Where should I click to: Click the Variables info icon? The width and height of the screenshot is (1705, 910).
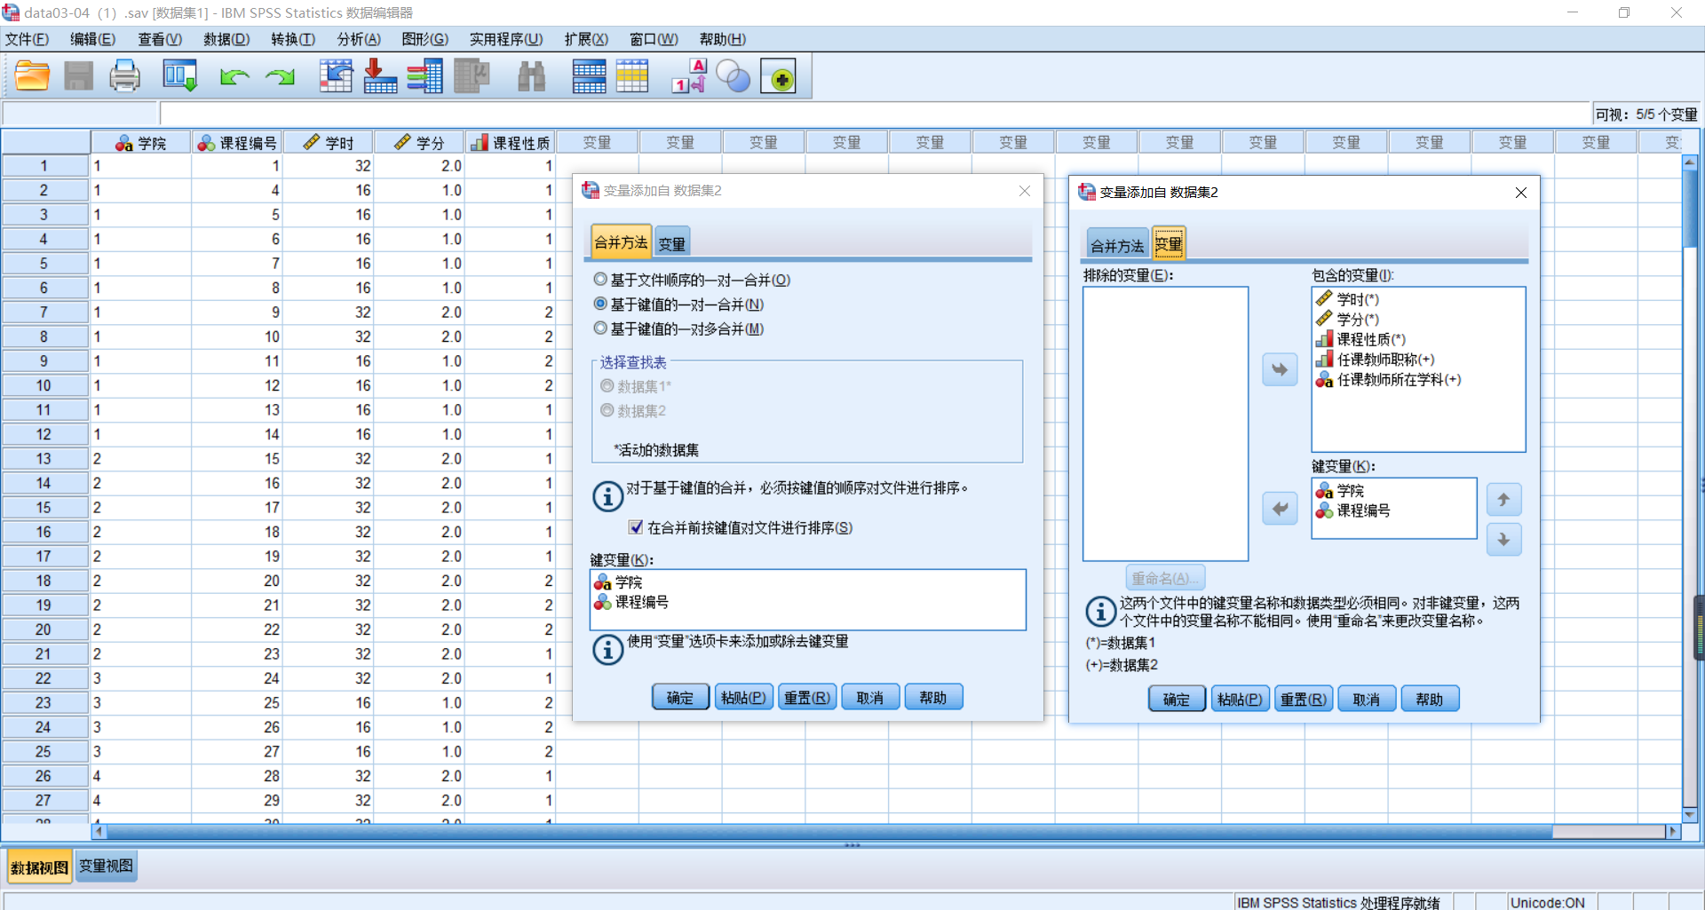[425, 76]
